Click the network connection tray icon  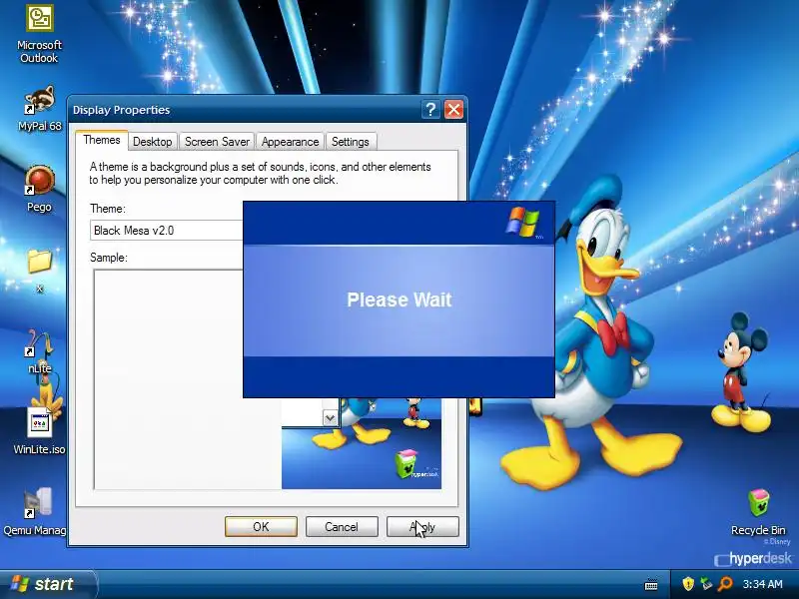(706, 584)
